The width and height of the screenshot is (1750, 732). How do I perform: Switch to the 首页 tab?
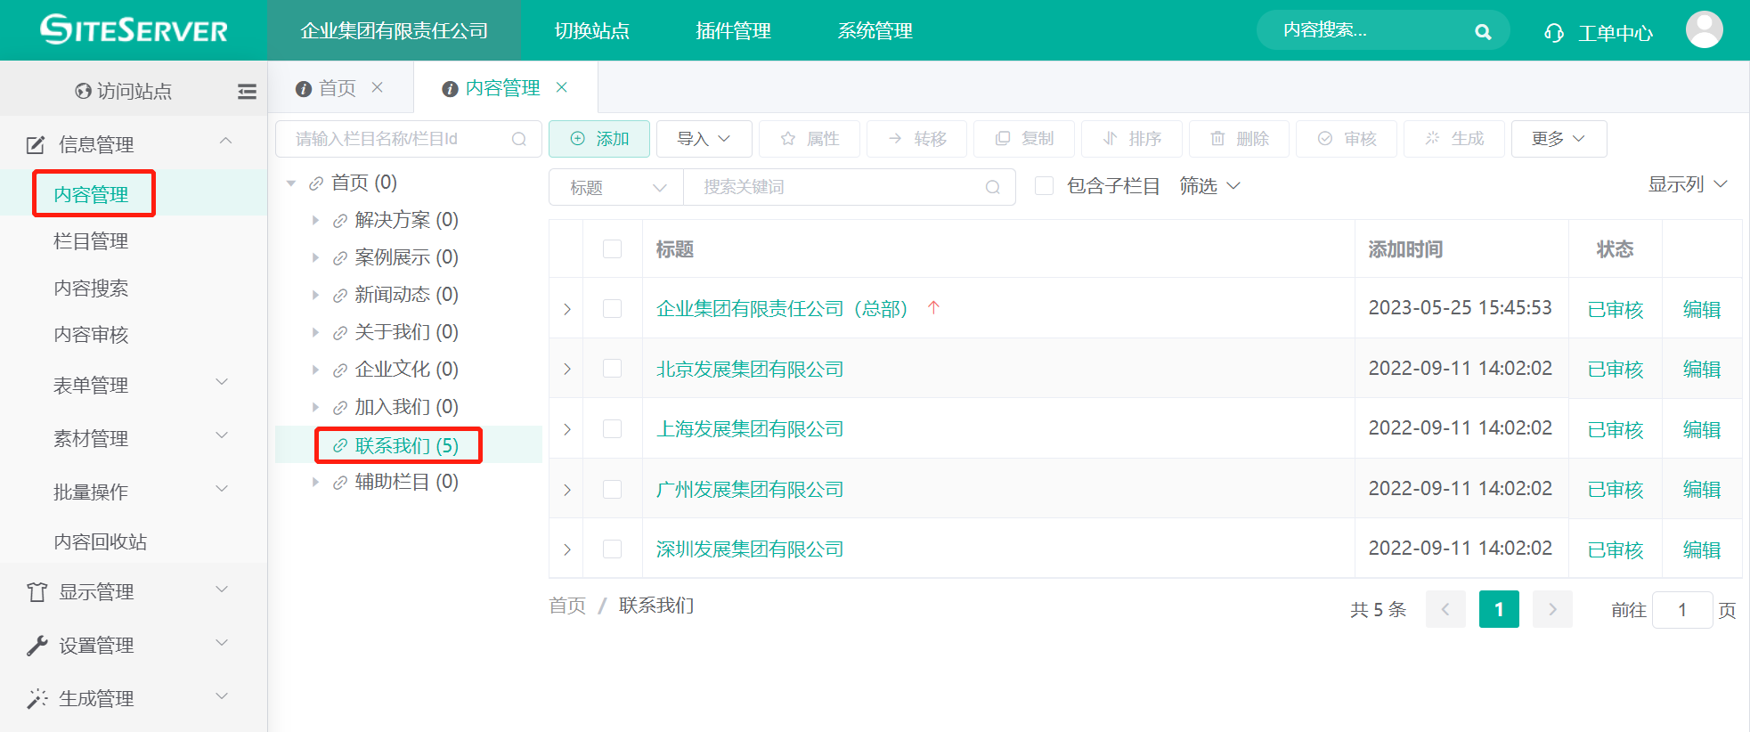tap(338, 88)
